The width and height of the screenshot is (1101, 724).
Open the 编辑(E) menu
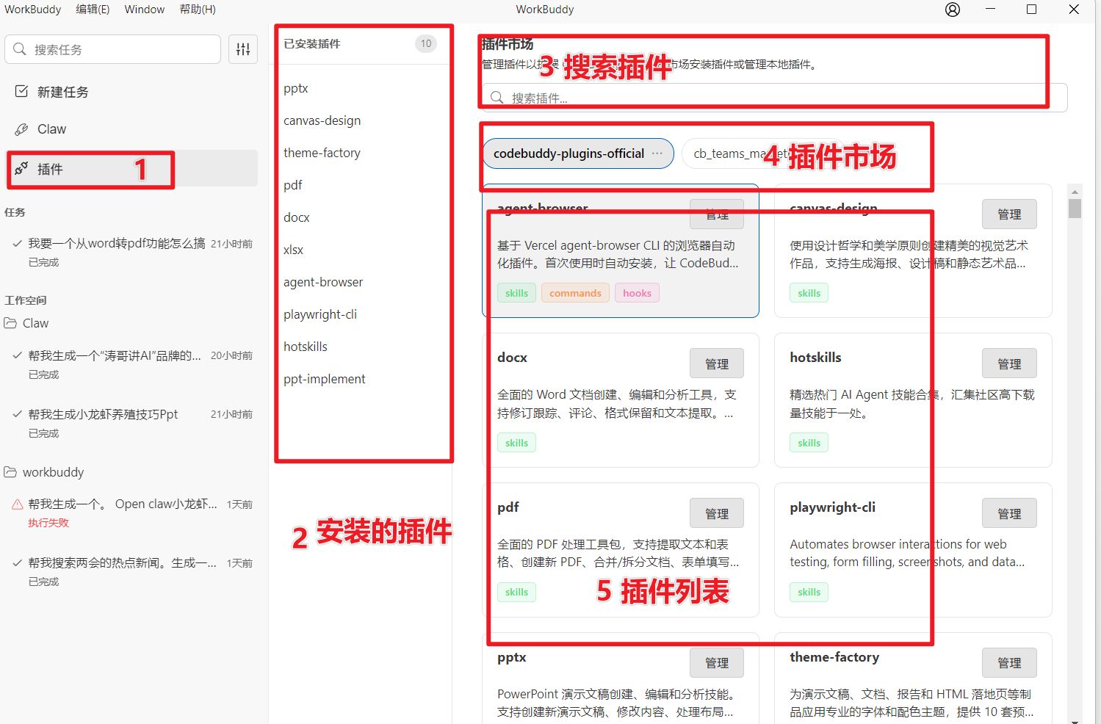(93, 10)
